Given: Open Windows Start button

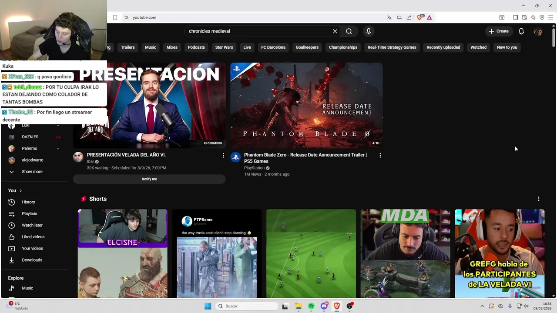Looking at the screenshot, I should click(208, 306).
